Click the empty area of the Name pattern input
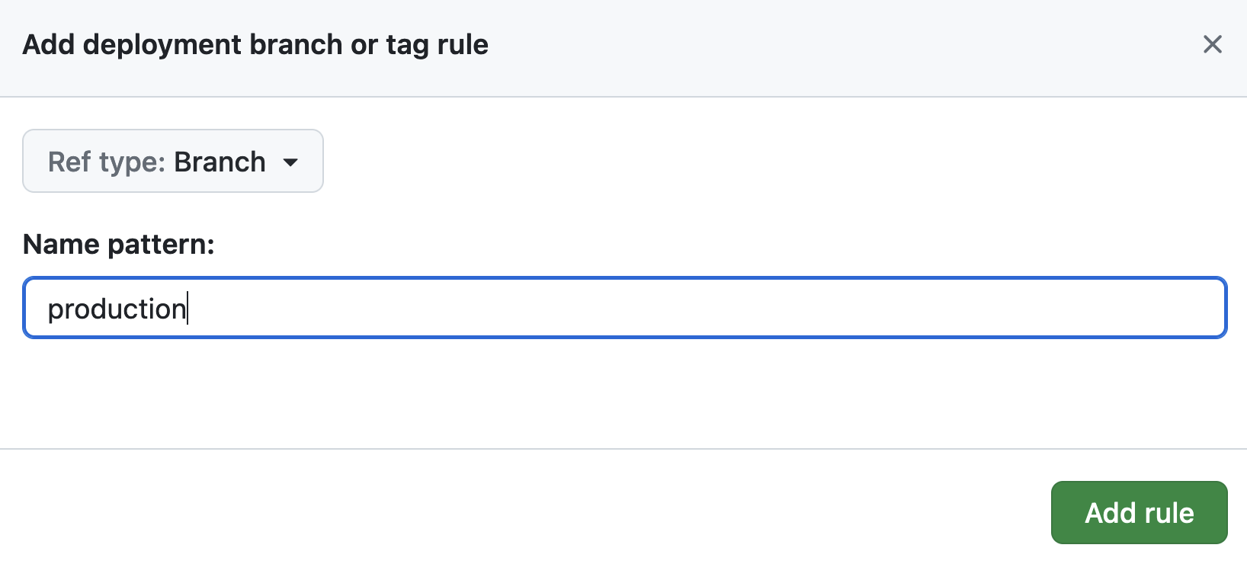The width and height of the screenshot is (1247, 564). pyautogui.click(x=686, y=308)
